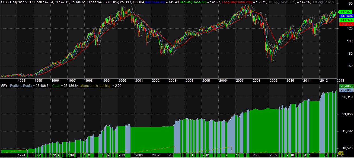
Task: Click year 2002 on the equity pane axis
Action: [x=156, y=155]
